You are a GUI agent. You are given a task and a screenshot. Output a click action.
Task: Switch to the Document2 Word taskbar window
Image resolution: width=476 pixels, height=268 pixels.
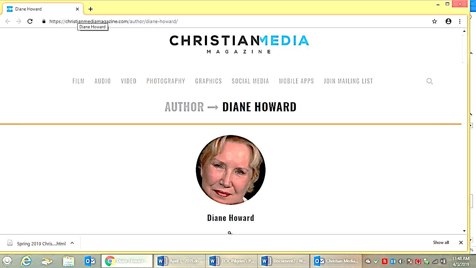click(284, 261)
